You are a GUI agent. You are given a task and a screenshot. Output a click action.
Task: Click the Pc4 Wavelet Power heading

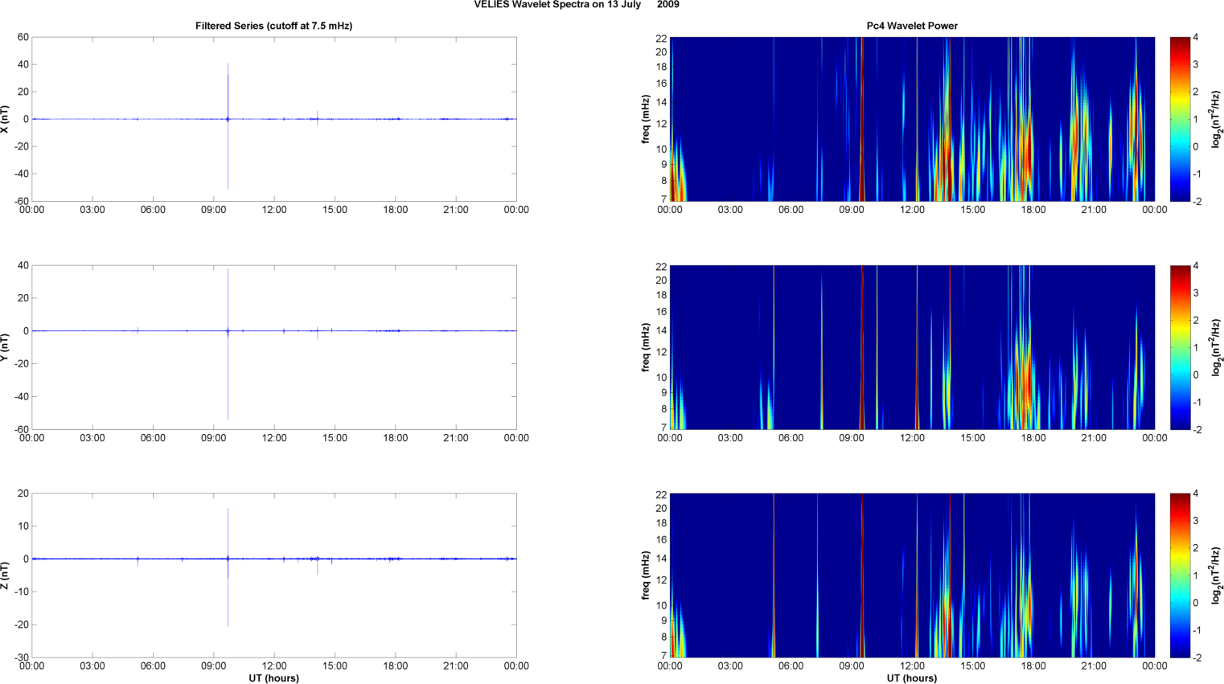[911, 26]
